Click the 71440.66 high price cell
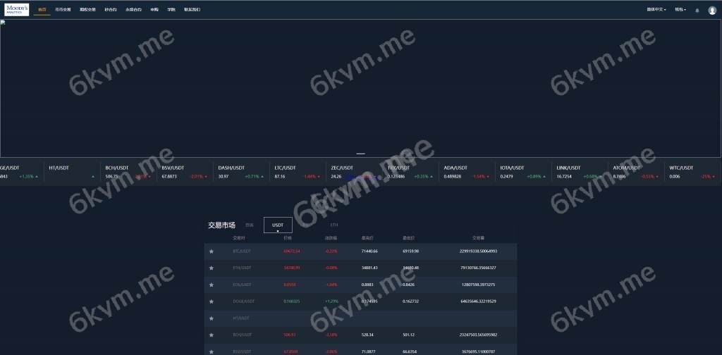722x355 pixels. point(369,251)
